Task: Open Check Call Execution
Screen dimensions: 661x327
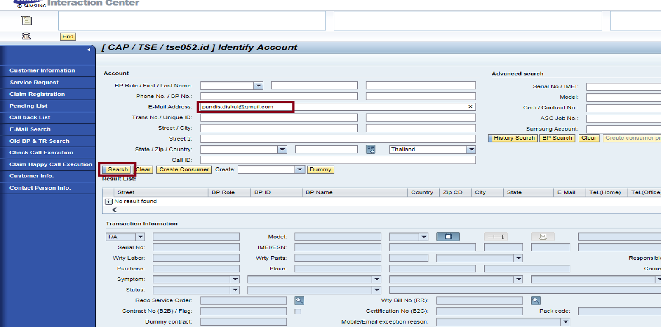Action: point(42,152)
